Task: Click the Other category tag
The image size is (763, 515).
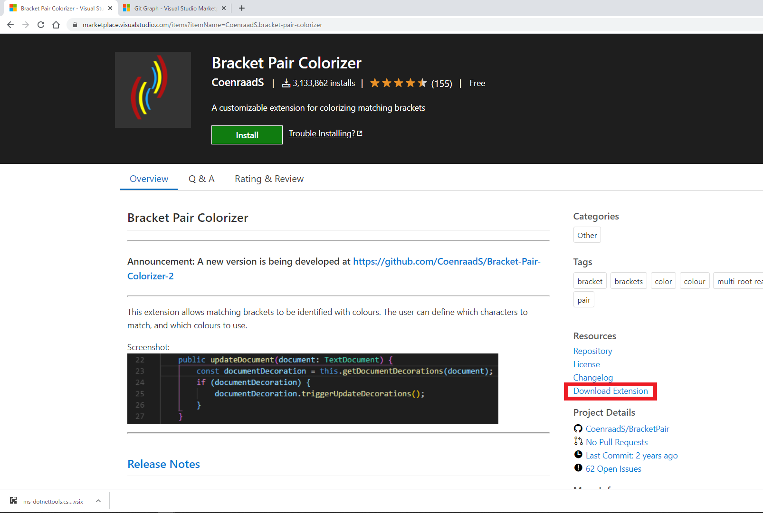Action: (587, 235)
